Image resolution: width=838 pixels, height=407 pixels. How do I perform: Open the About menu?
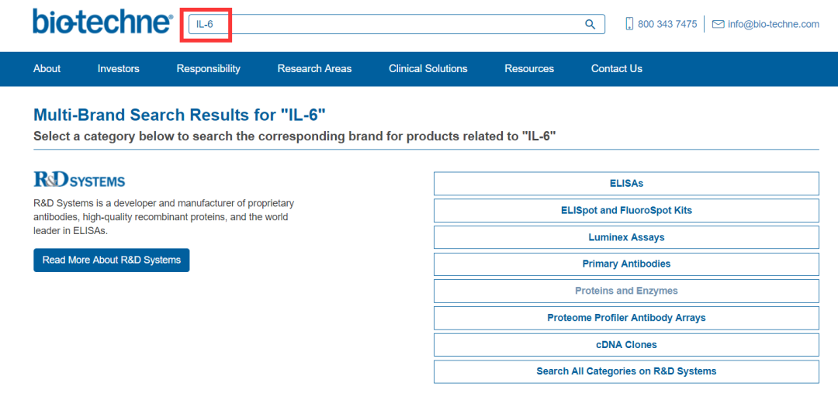[x=47, y=69]
